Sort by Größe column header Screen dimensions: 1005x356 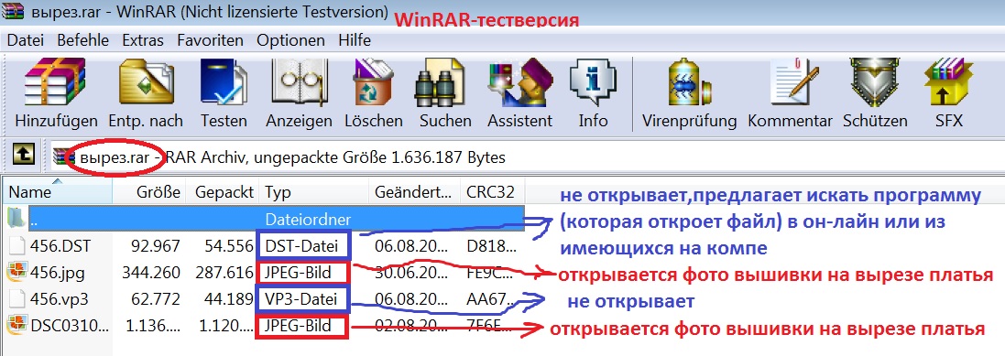point(149,192)
